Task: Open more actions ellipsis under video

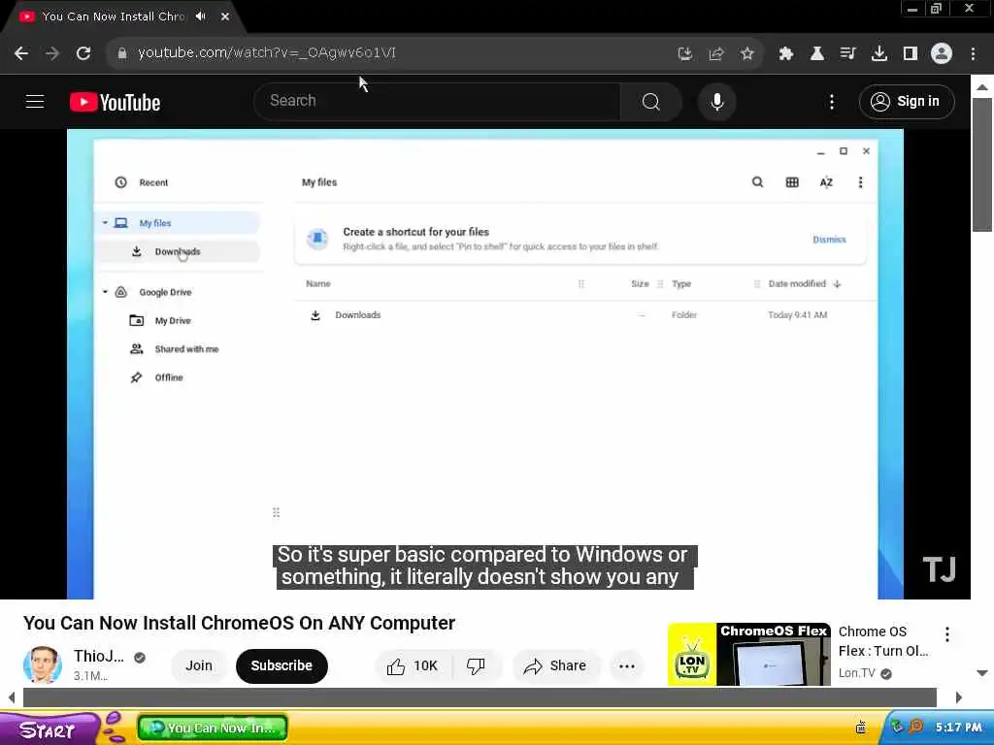Action: tap(626, 665)
